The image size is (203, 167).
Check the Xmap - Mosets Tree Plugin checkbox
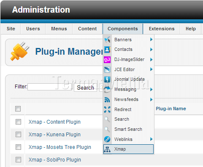(x=18, y=147)
